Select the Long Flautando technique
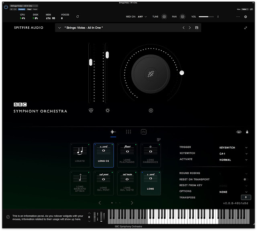This screenshot has height=231, width=257. coord(127,155)
